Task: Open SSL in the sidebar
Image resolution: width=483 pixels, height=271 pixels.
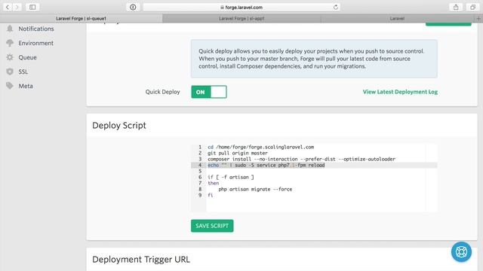Action: coord(23,72)
